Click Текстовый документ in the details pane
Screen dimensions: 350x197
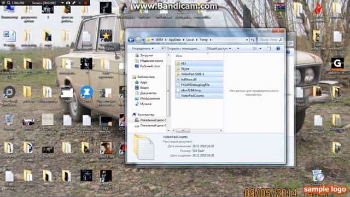click(x=177, y=142)
